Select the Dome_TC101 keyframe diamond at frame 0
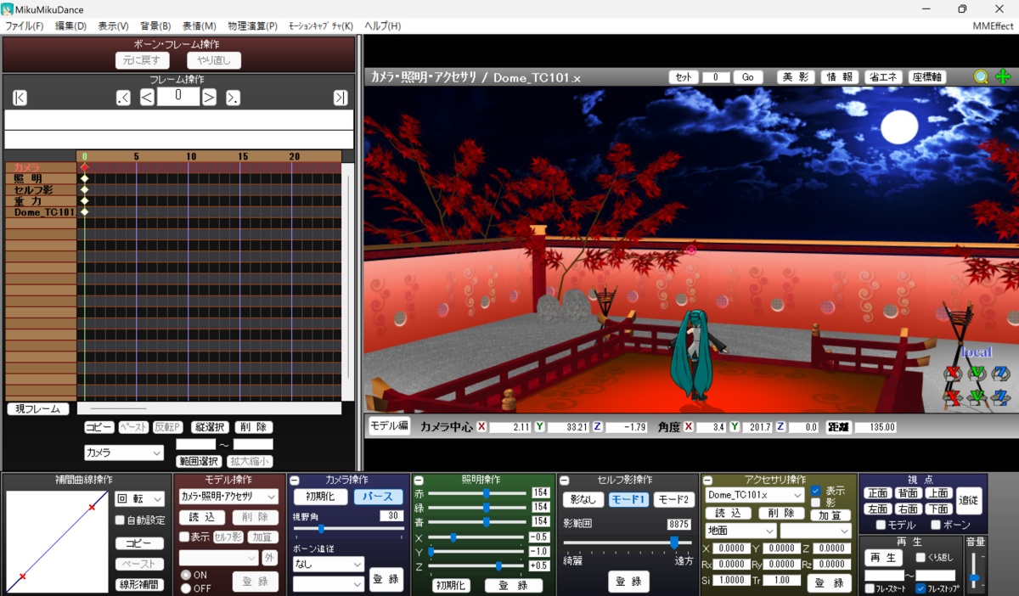 click(84, 212)
